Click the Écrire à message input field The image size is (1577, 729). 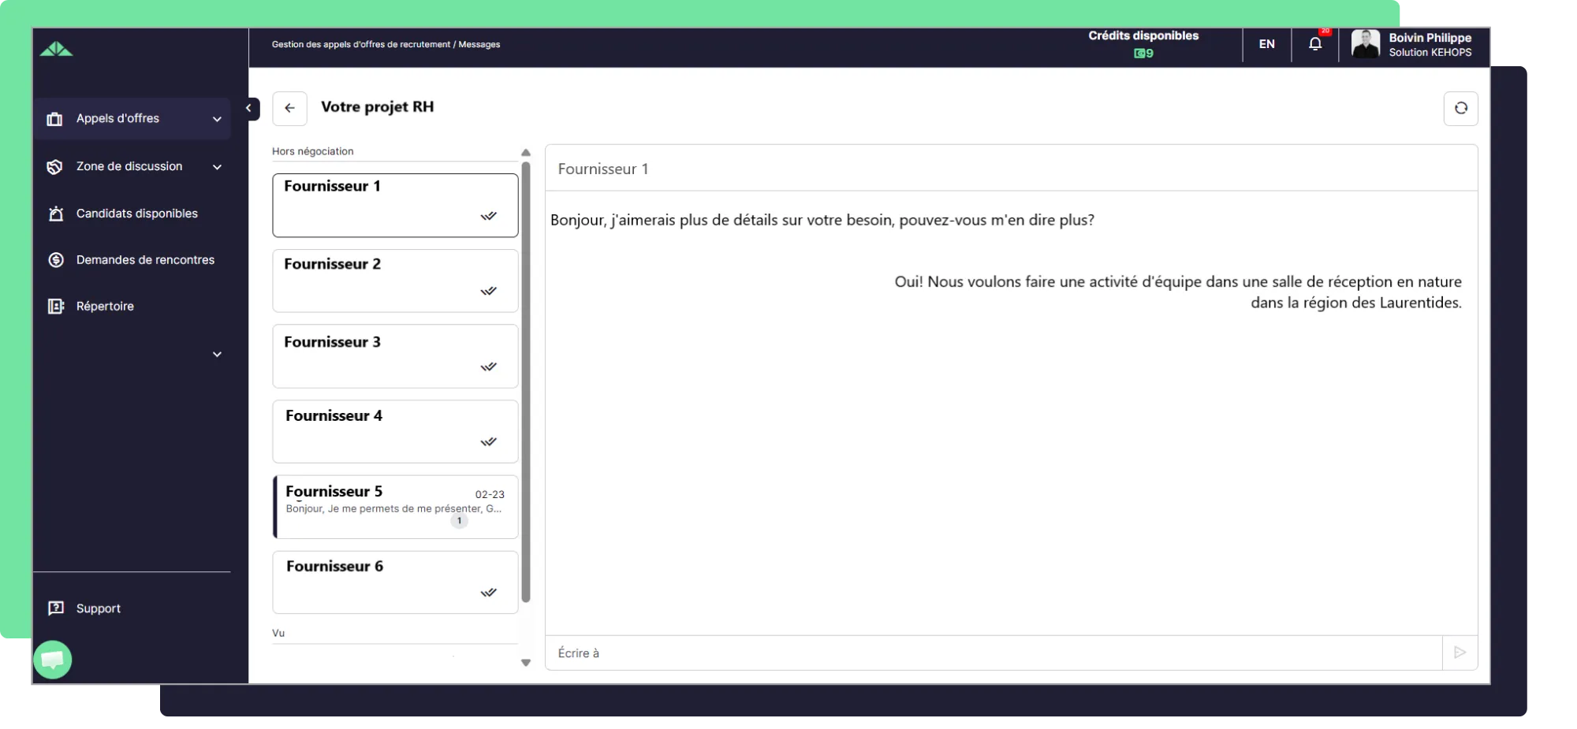pos(994,653)
